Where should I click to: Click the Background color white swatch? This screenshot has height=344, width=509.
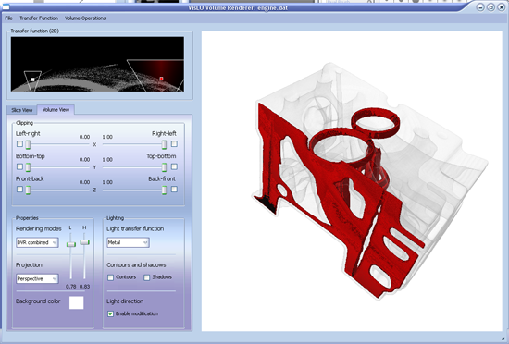76,302
